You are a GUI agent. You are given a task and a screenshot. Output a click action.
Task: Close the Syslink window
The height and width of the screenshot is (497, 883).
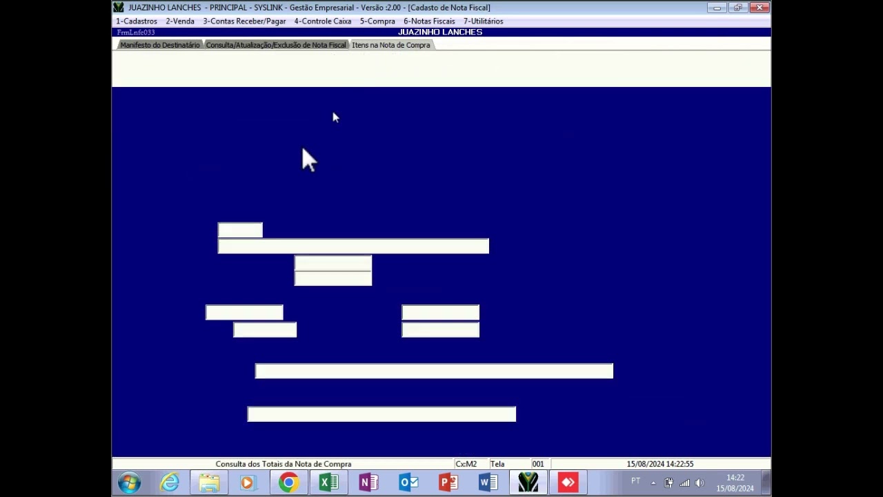(x=759, y=8)
